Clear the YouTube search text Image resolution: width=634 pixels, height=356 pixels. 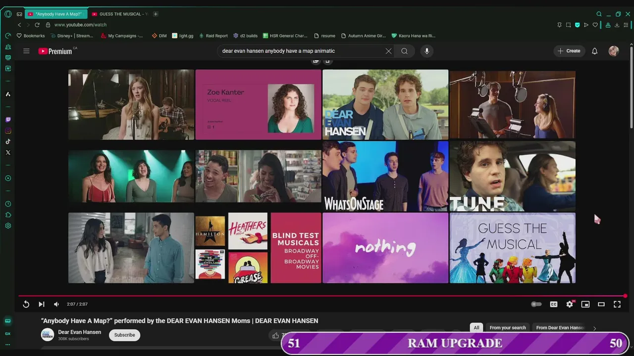point(388,51)
